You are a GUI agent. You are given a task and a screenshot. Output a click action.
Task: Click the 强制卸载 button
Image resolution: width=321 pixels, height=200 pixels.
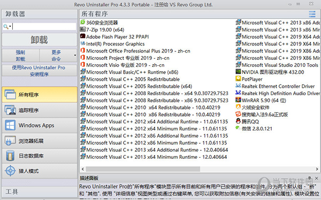[x=20, y=56]
